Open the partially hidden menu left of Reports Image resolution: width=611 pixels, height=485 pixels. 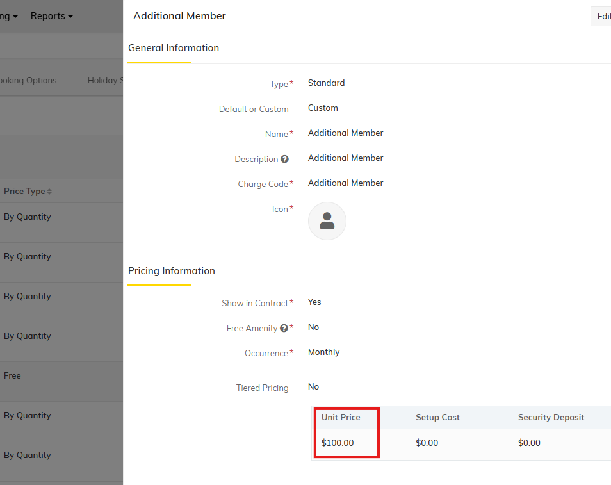(x=9, y=16)
